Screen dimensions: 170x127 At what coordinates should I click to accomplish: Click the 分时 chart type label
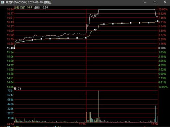[17, 7]
